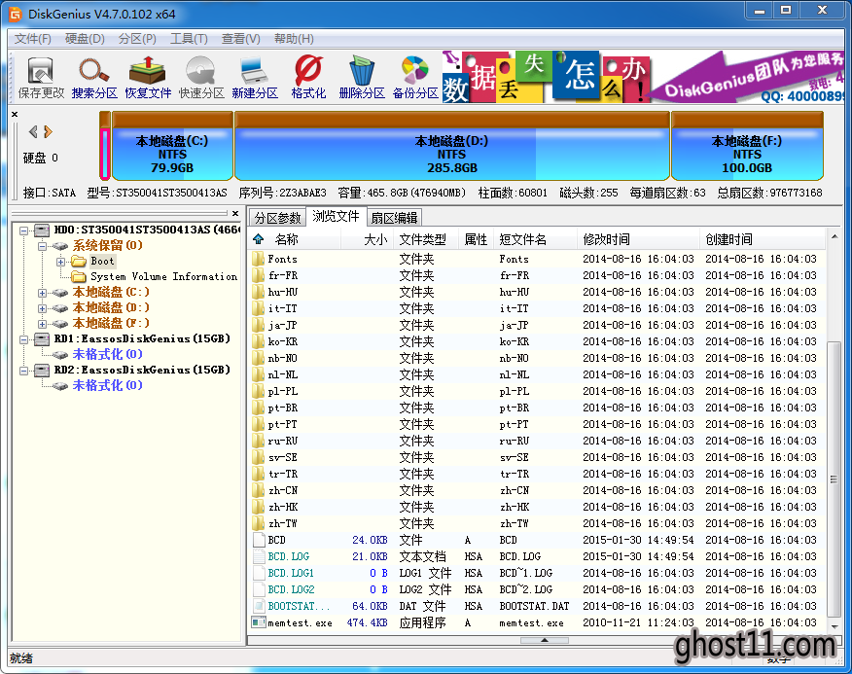Sort files by 文件类型 column header

(427, 239)
